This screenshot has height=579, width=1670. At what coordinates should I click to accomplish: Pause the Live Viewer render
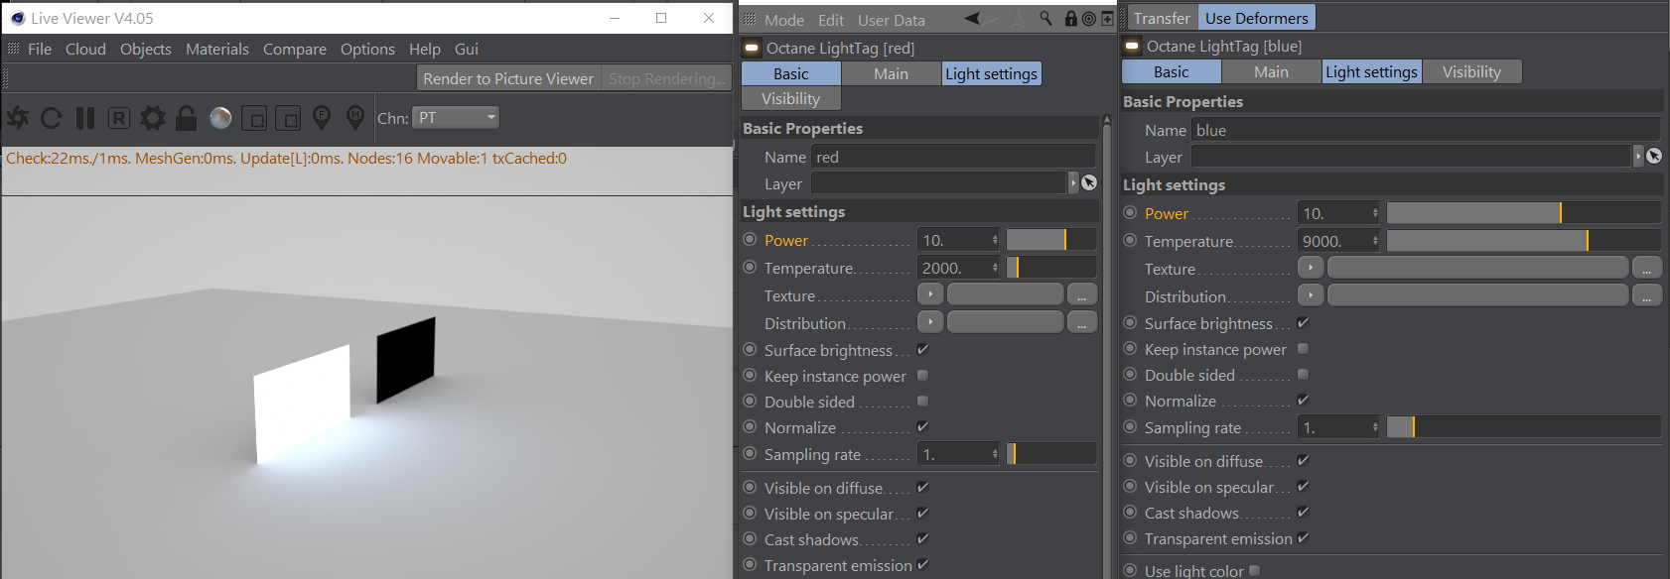85,118
